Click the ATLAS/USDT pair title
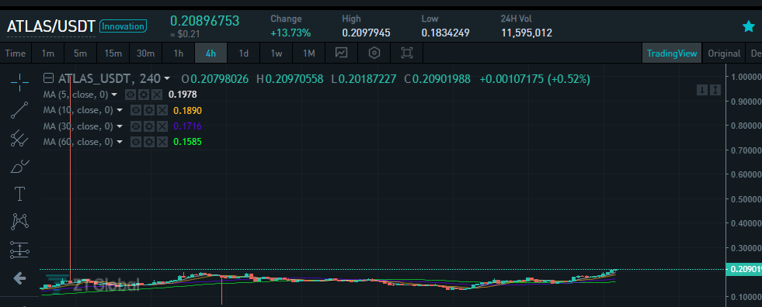The image size is (762, 307). pyautogui.click(x=50, y=26)
